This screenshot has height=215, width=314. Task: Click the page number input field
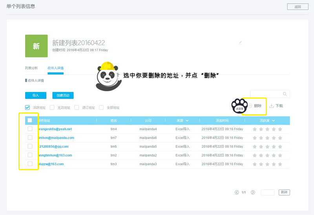point(267,192)
